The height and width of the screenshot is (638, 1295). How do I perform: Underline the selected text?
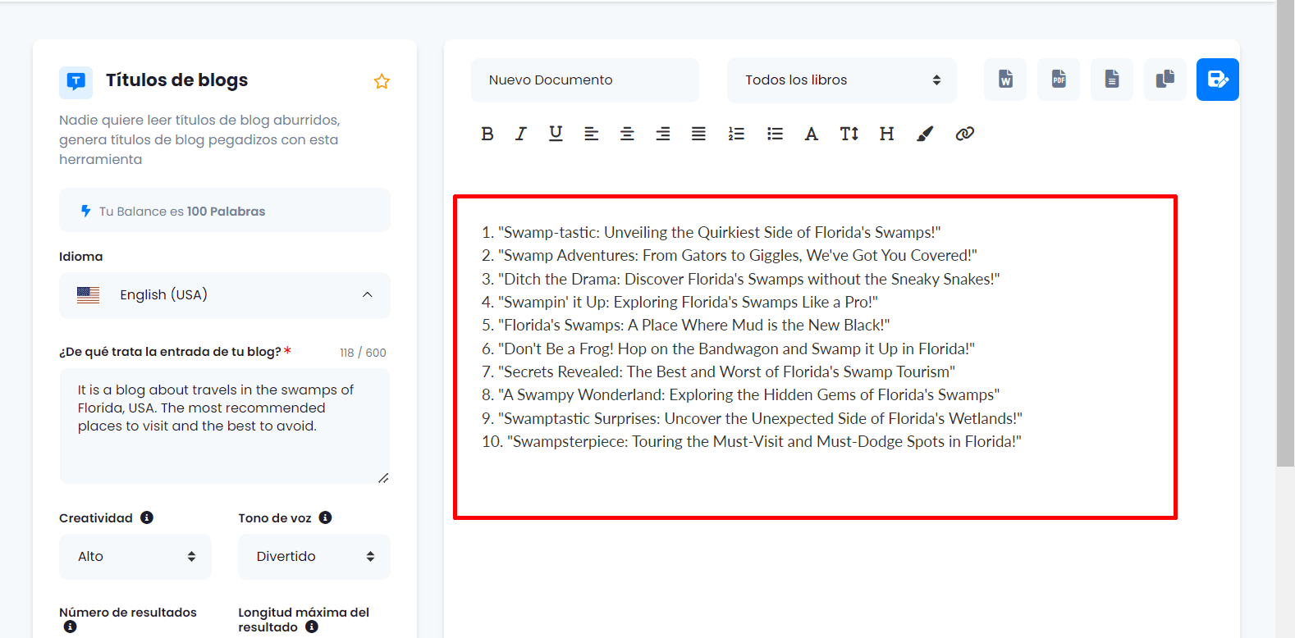click(556, 134)
